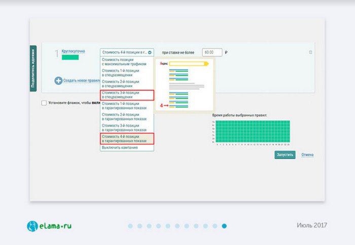355x245 pixels.
Task: Click Создать новое правило link
Action: click(82, 80)
